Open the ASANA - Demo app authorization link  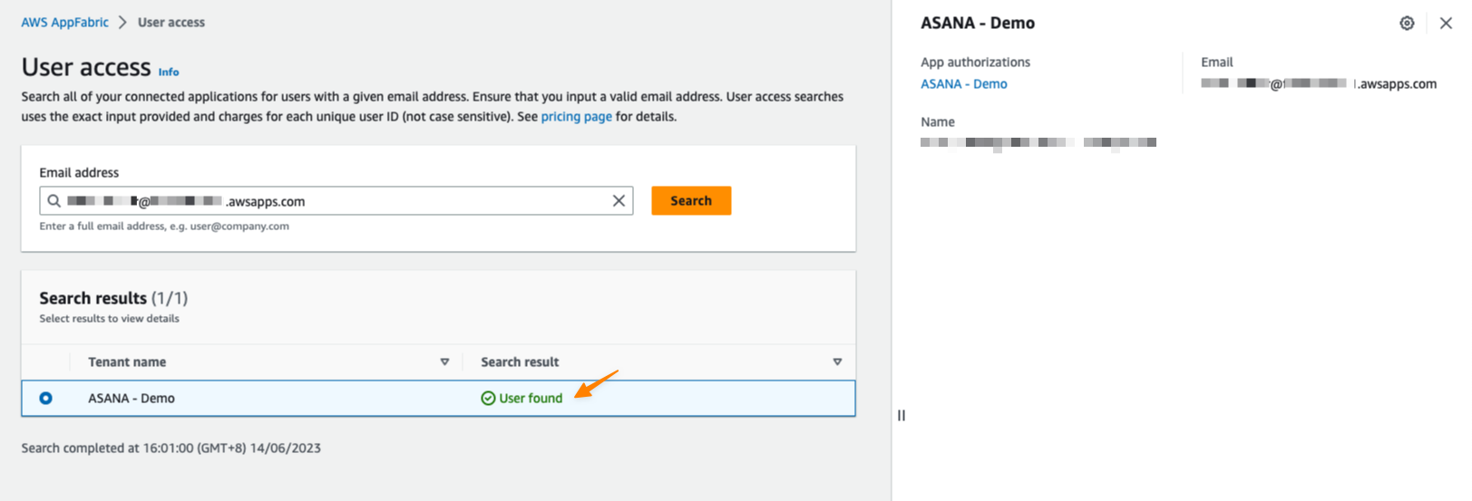[x=964, y=83]
